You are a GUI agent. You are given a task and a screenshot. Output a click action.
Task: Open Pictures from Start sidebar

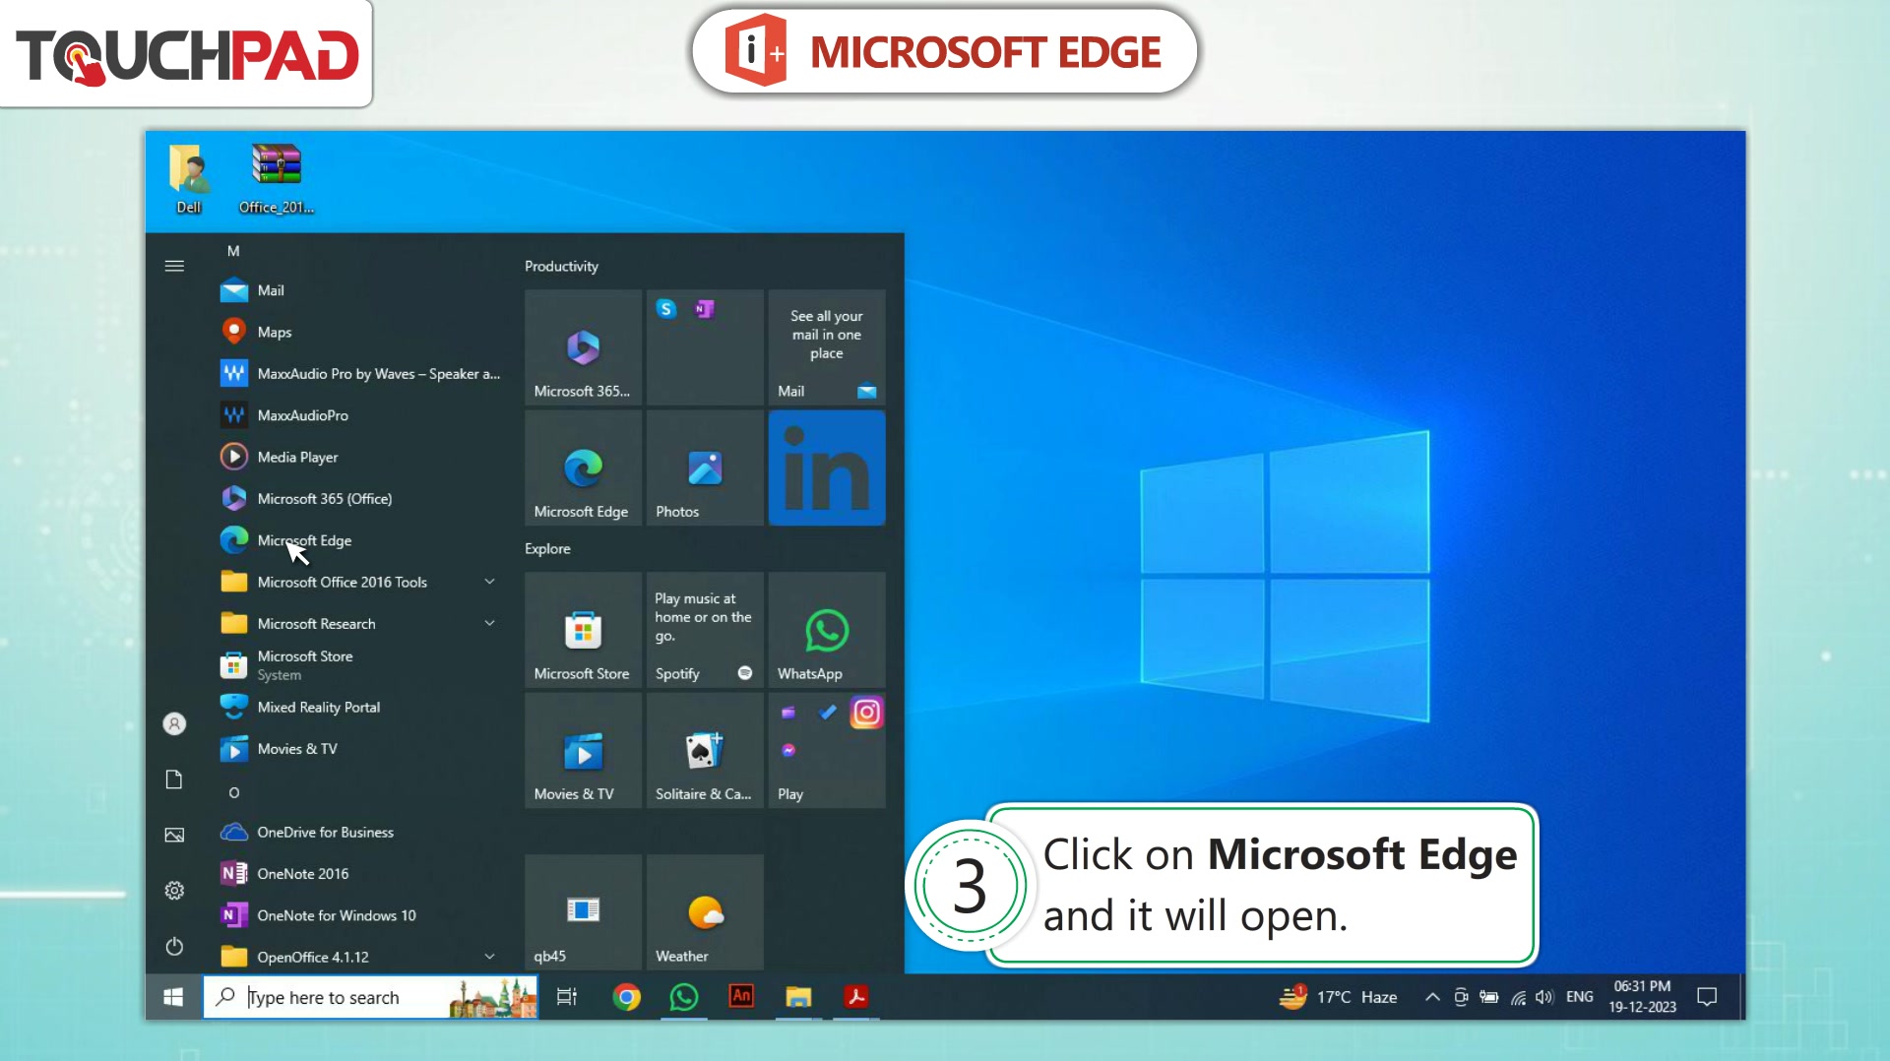click(174, 835)
